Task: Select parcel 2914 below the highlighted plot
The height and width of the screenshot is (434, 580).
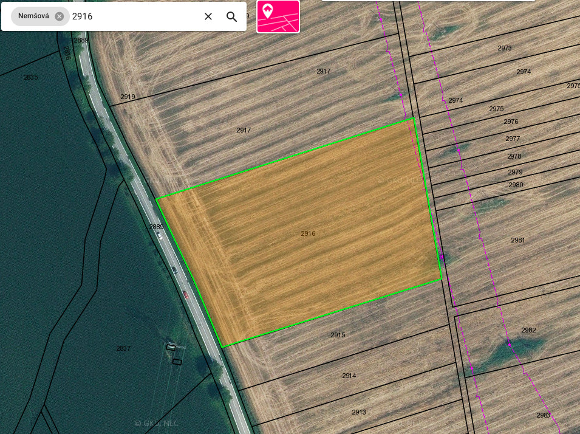Action: click(x=349, y=376)
